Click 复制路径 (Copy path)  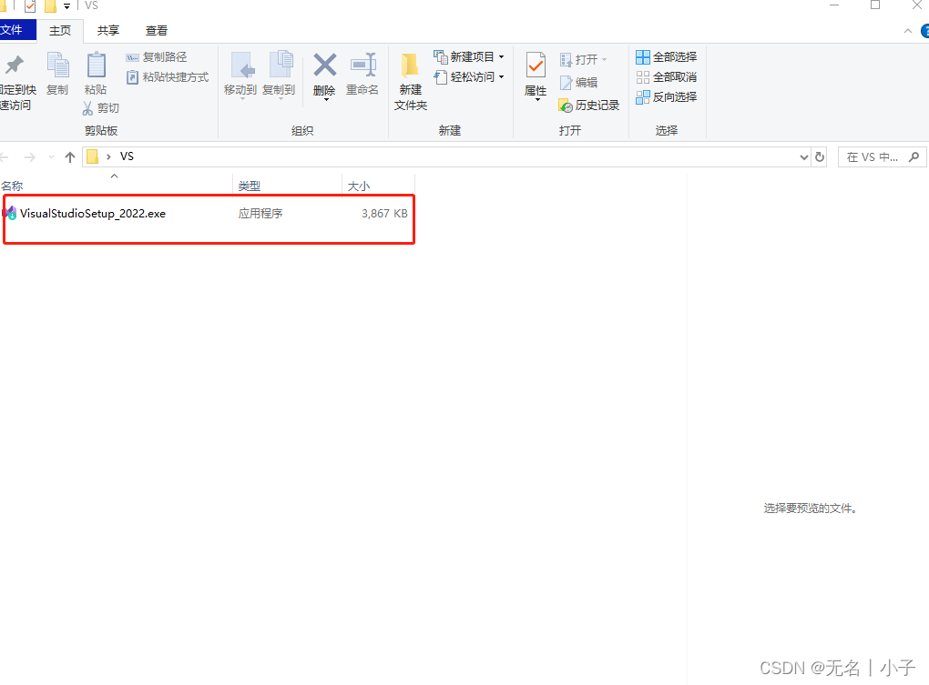[x=157, y=56]
